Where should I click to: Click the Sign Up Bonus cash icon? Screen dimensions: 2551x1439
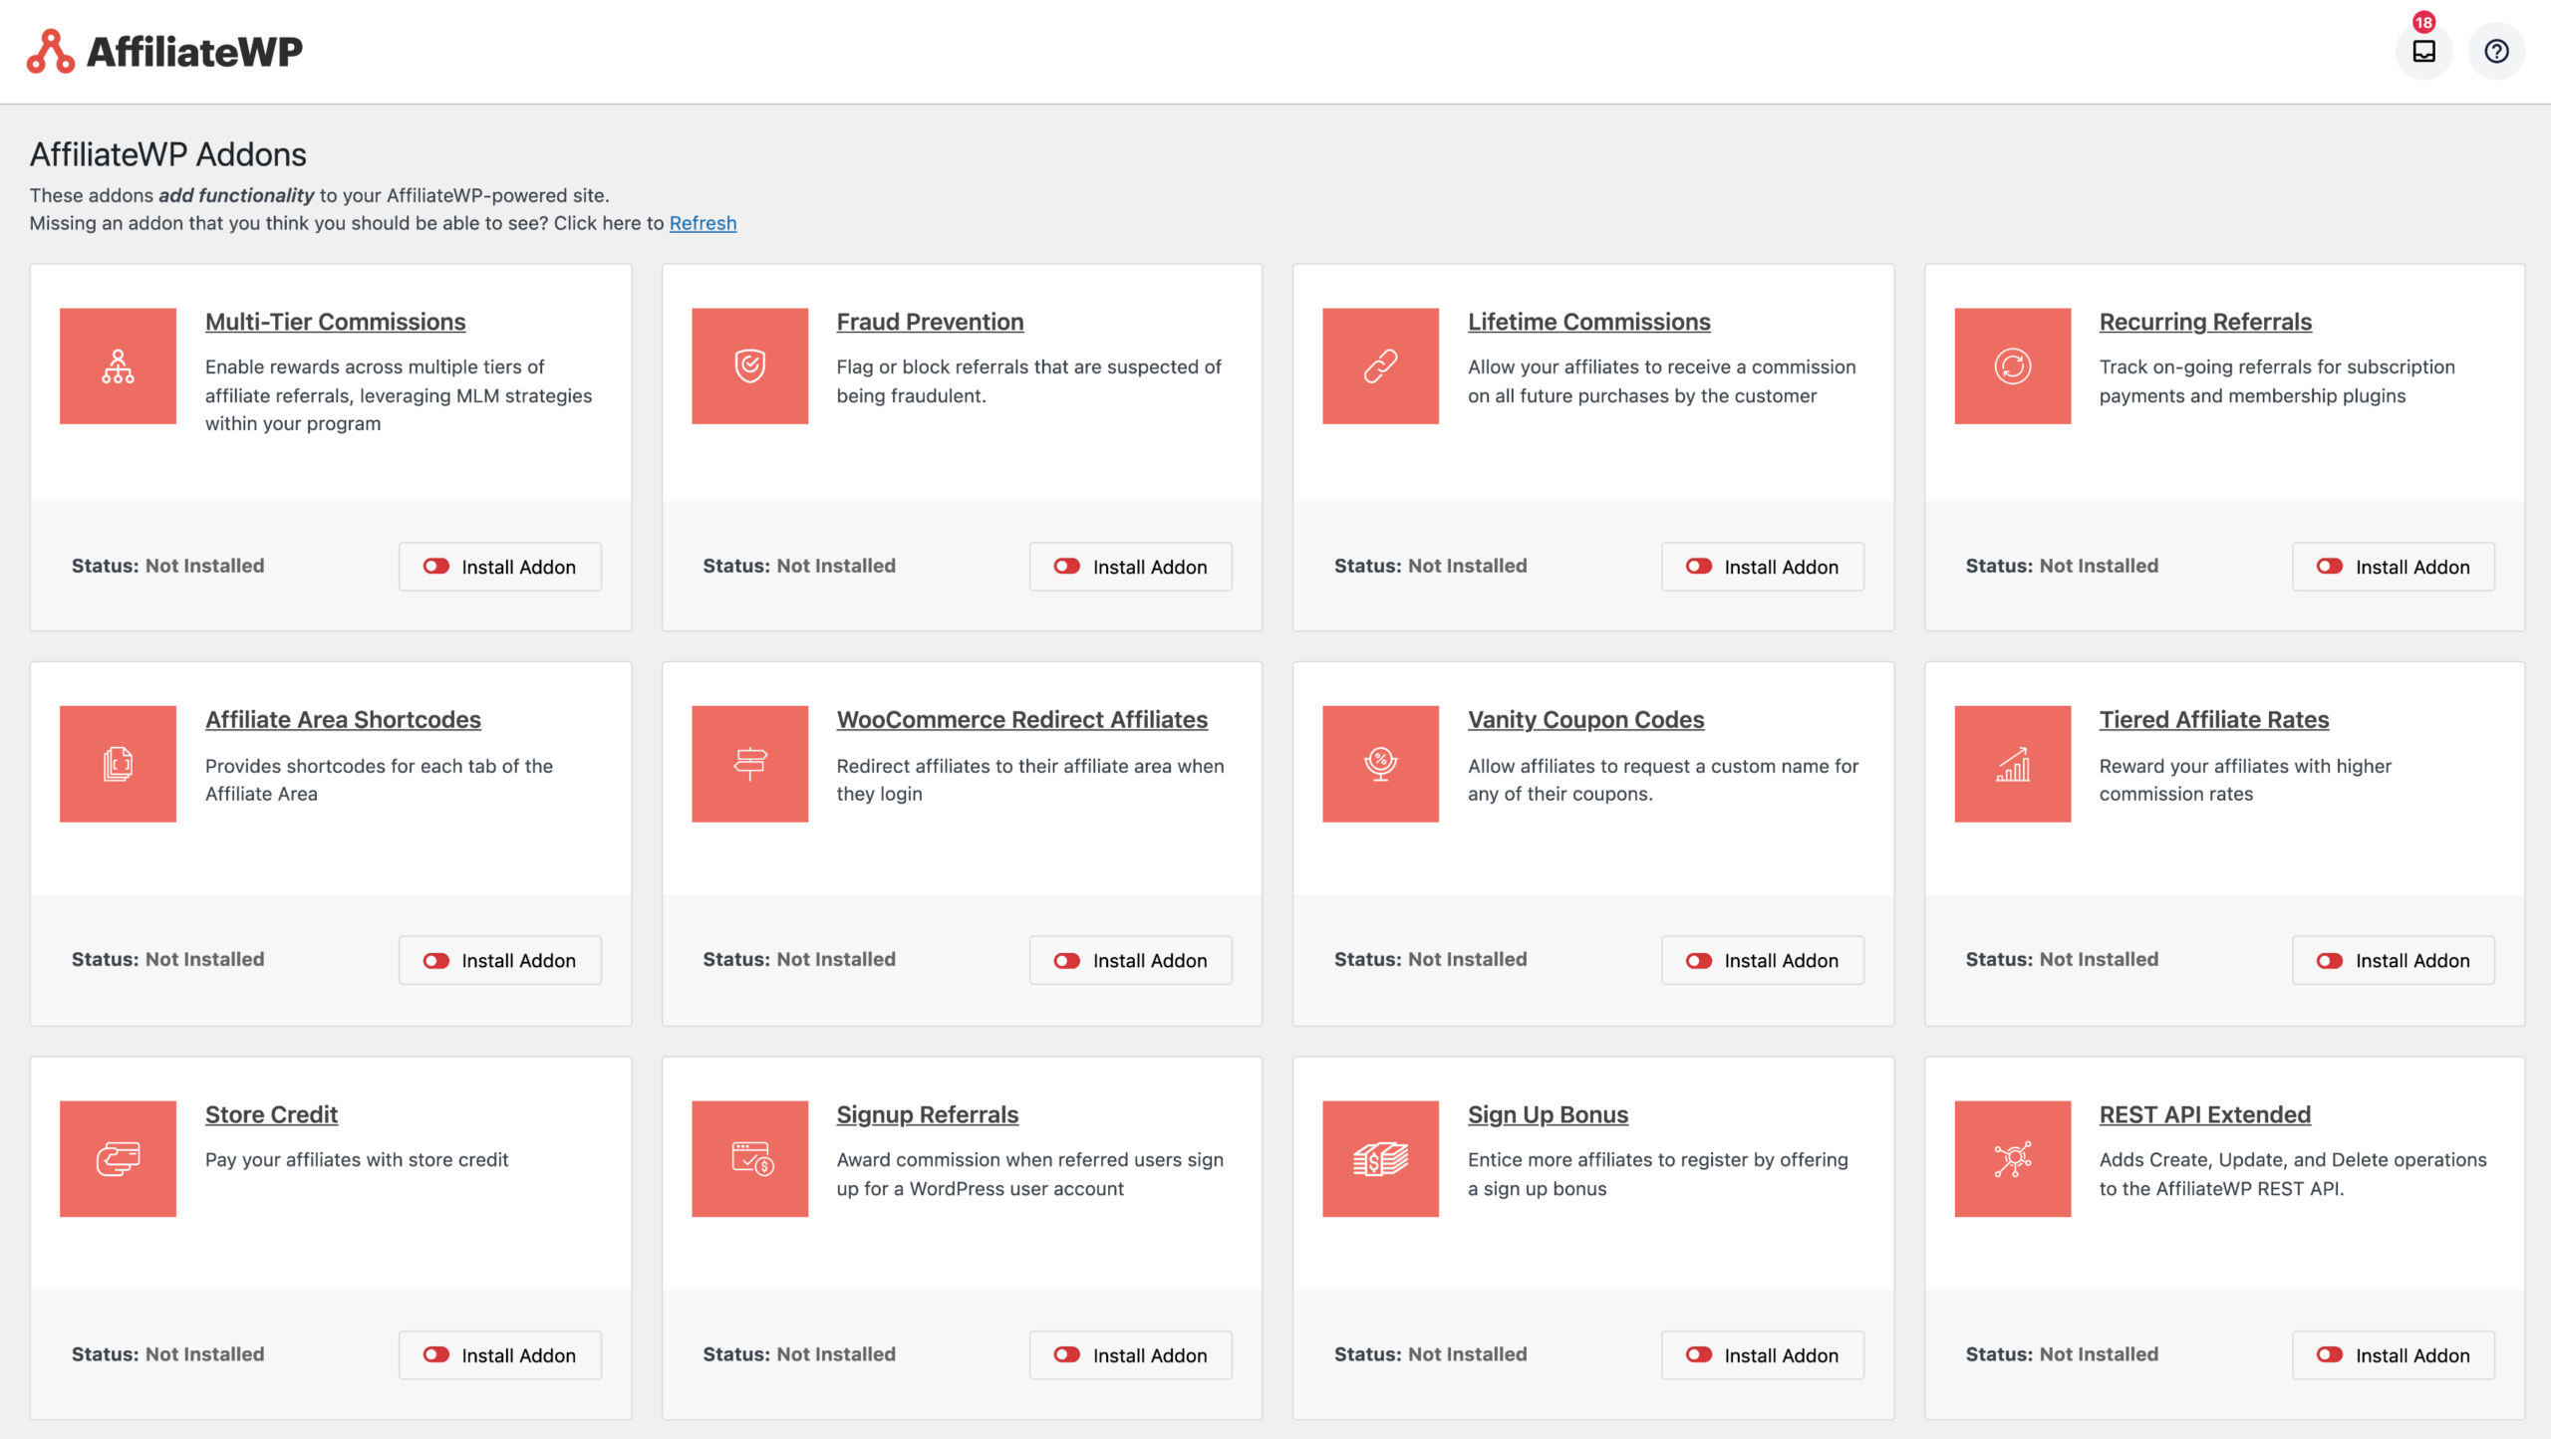click(x=1380, y=1158)
